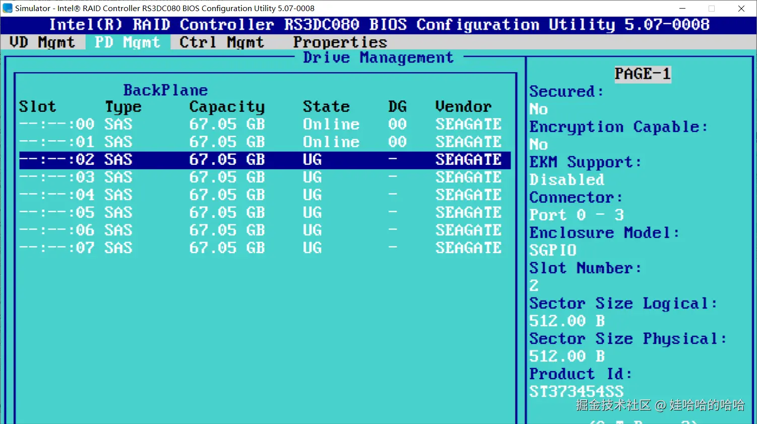Click the EKM Support: label
The width and height of the screenshot is (757, 424).
(x=586, y=162)
